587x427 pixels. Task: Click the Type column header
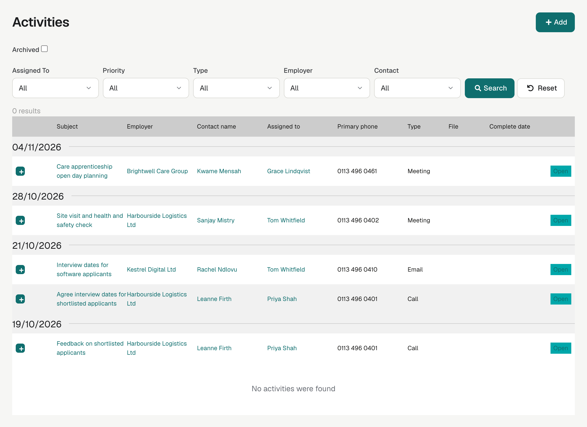414,127
